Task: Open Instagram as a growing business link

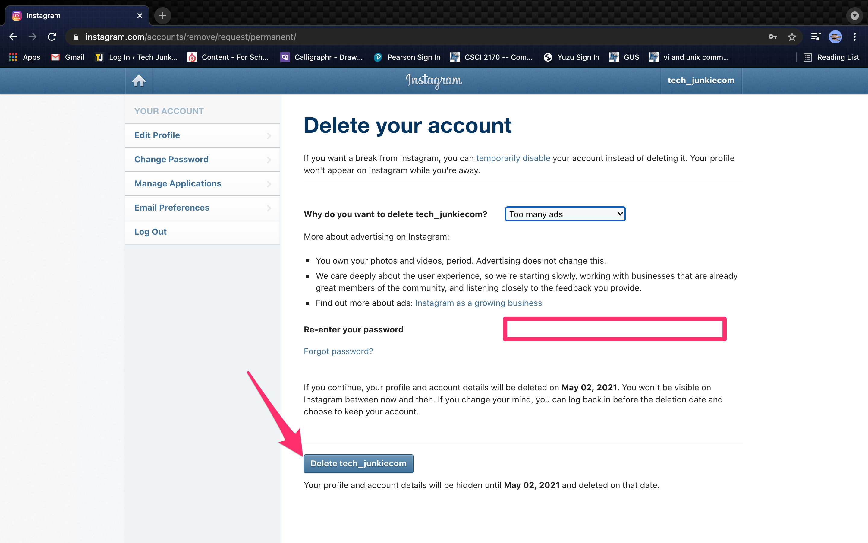Action: click(479, 303)
